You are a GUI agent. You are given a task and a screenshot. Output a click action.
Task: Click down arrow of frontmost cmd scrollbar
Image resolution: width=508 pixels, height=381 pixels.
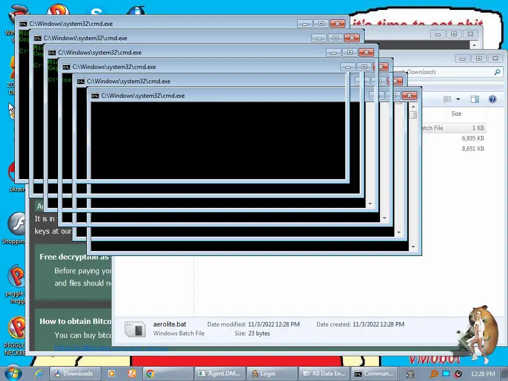413,247
